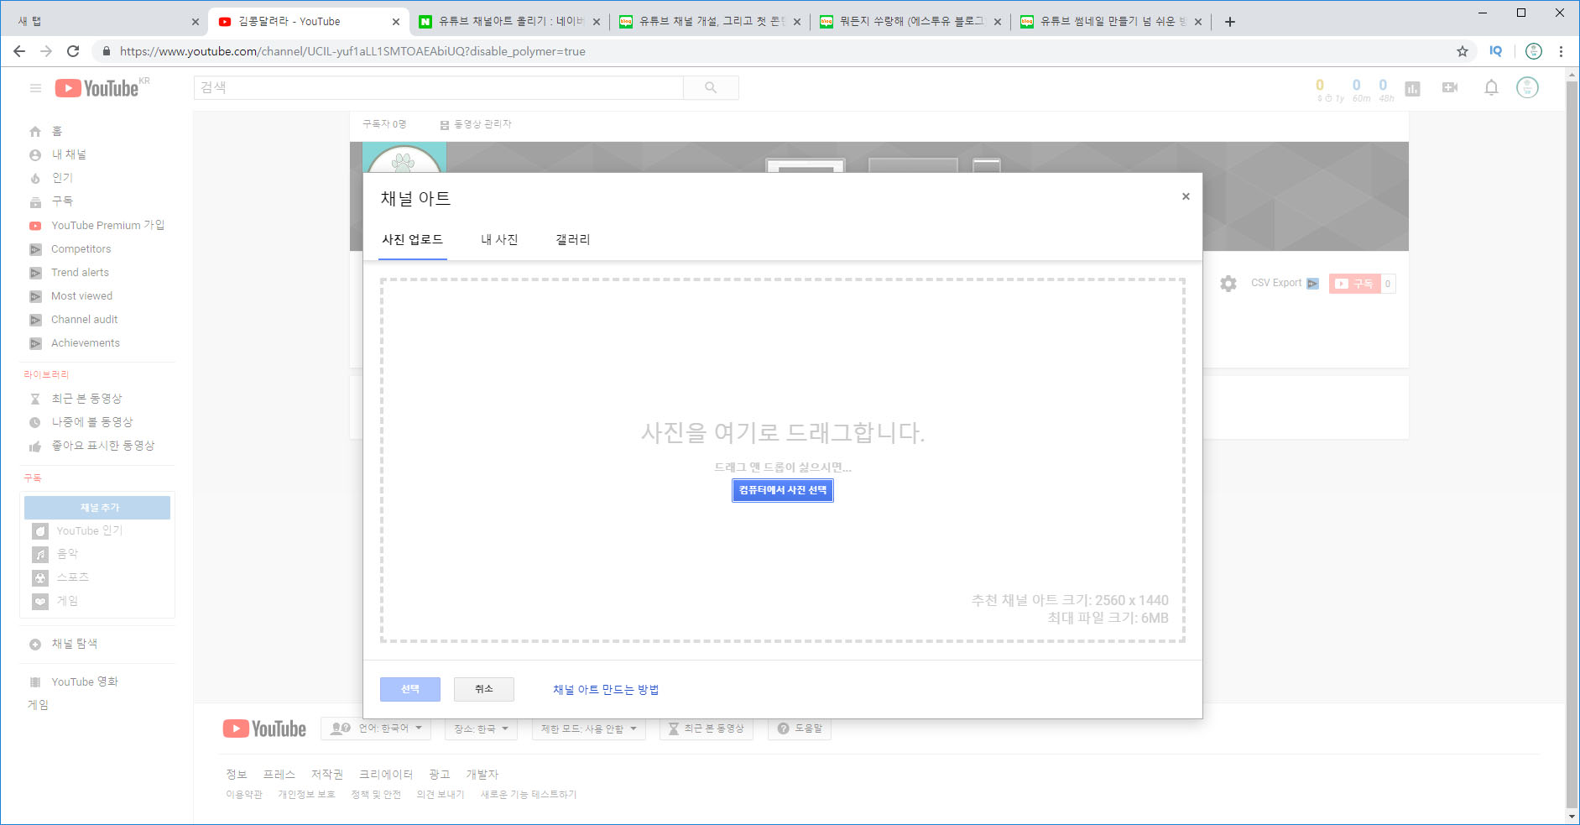Open Competitors sidebar item
This screenshot has height=825, width=1580.
[x=81, y=249]
